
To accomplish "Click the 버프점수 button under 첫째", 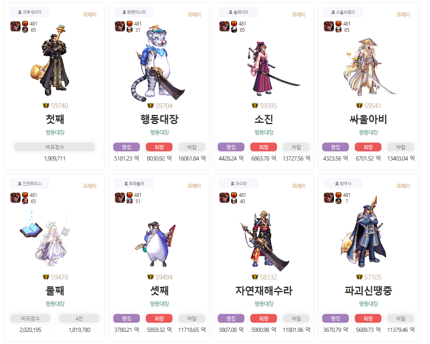I will [55, 147].
